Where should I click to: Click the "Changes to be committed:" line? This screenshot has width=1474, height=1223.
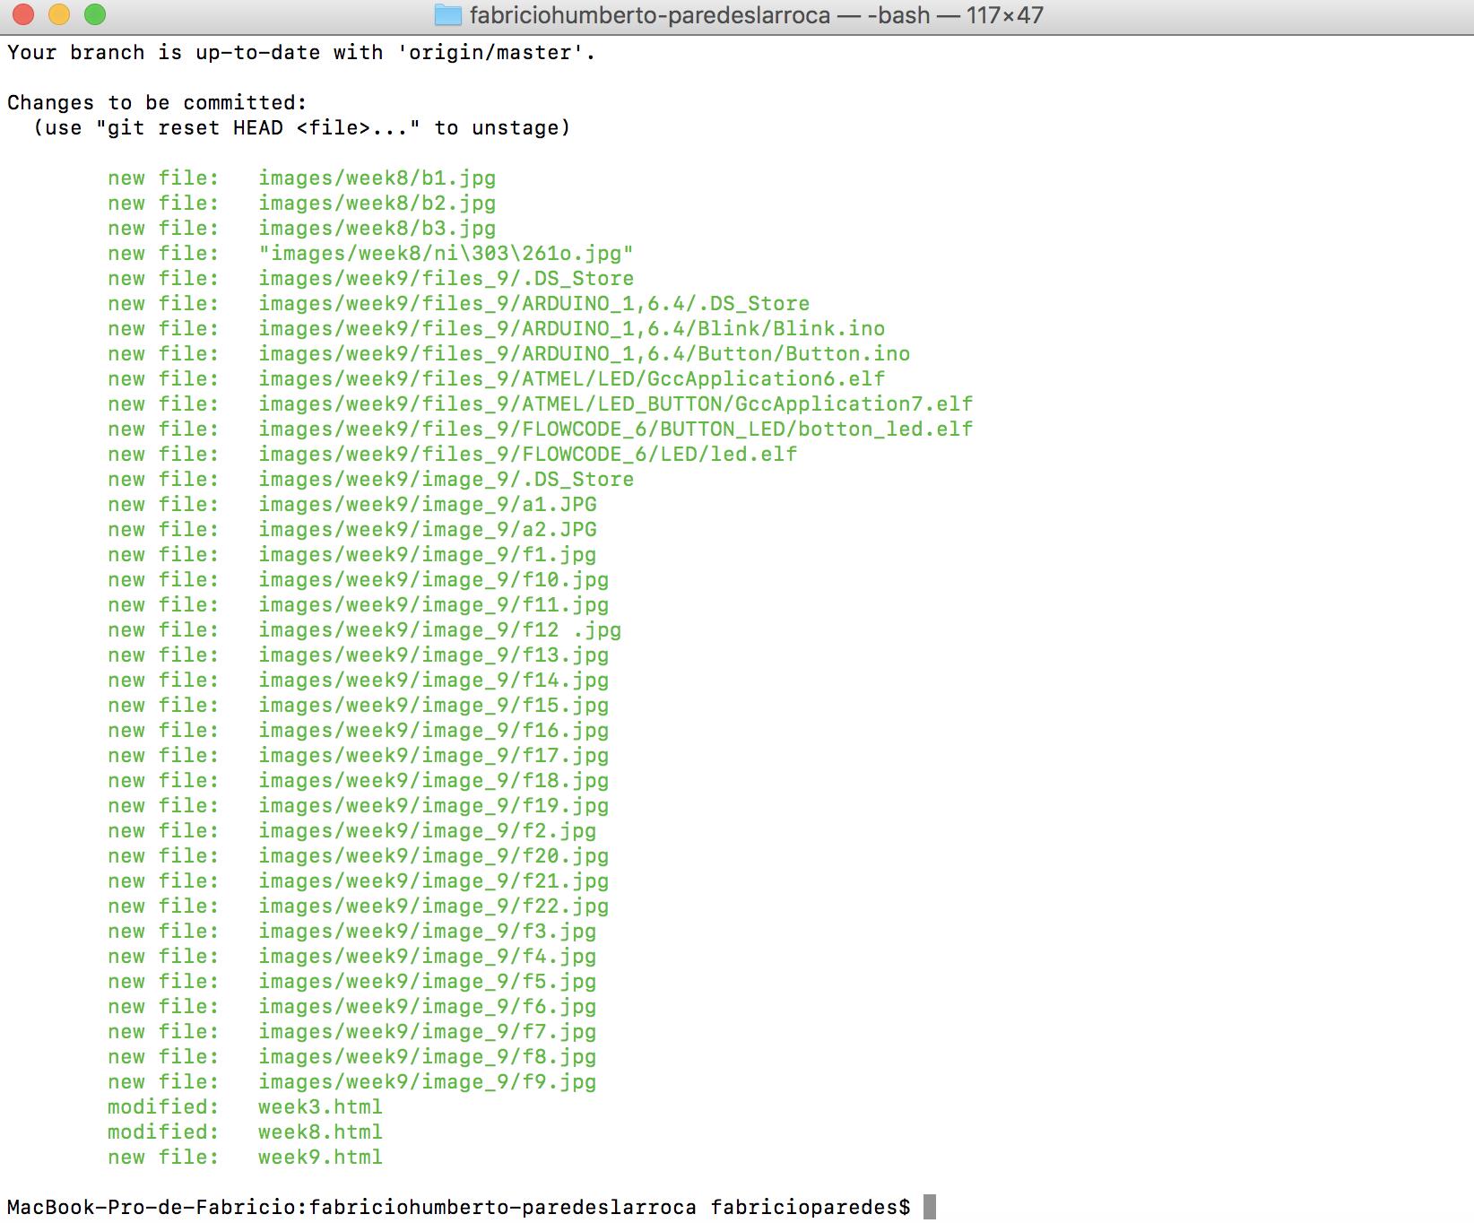pyautogui.click(x=157, y=103)
